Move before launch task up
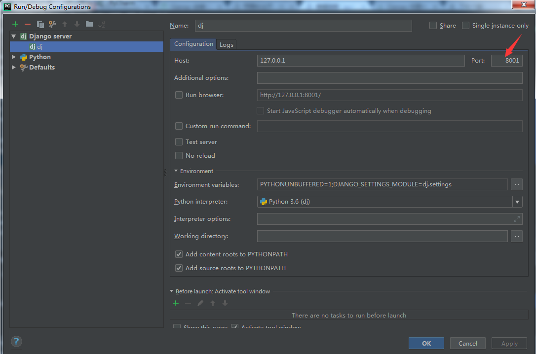The width and height of the screenshot is (536, 354). click(x=213, y=303)
